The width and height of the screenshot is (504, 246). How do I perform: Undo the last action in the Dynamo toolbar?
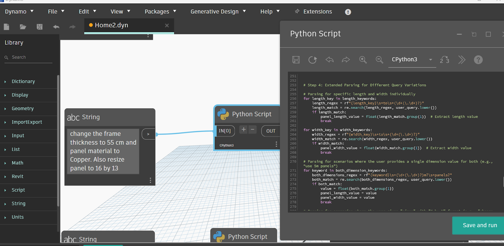(x=56, y=27)
